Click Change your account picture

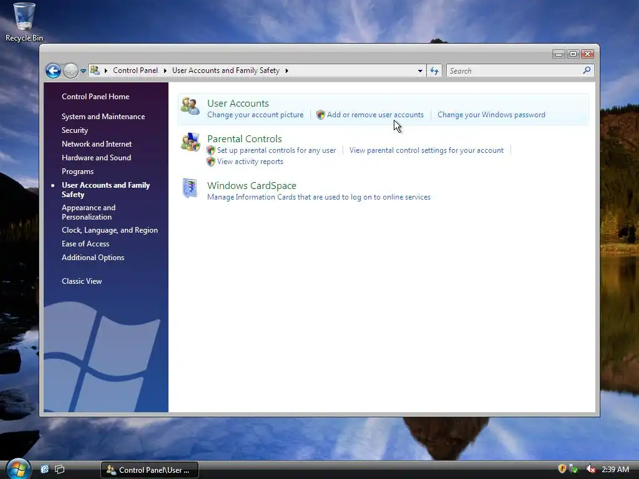coord(255,115)
